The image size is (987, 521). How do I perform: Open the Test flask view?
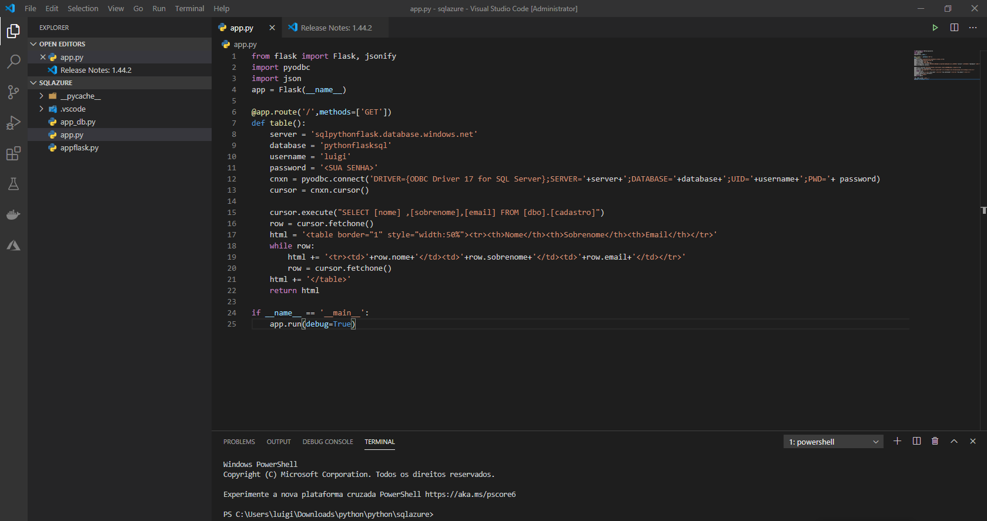tap(14, 184)
